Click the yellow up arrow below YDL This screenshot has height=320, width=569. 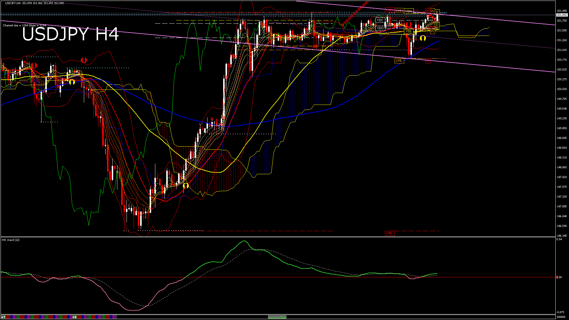coord(423,38)
